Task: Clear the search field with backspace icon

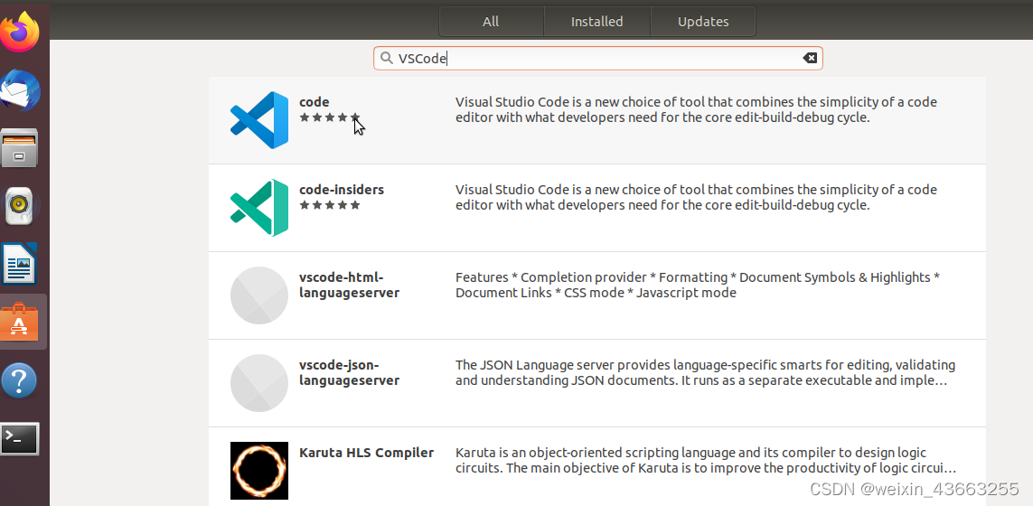Action: click(x=810, y=58)
